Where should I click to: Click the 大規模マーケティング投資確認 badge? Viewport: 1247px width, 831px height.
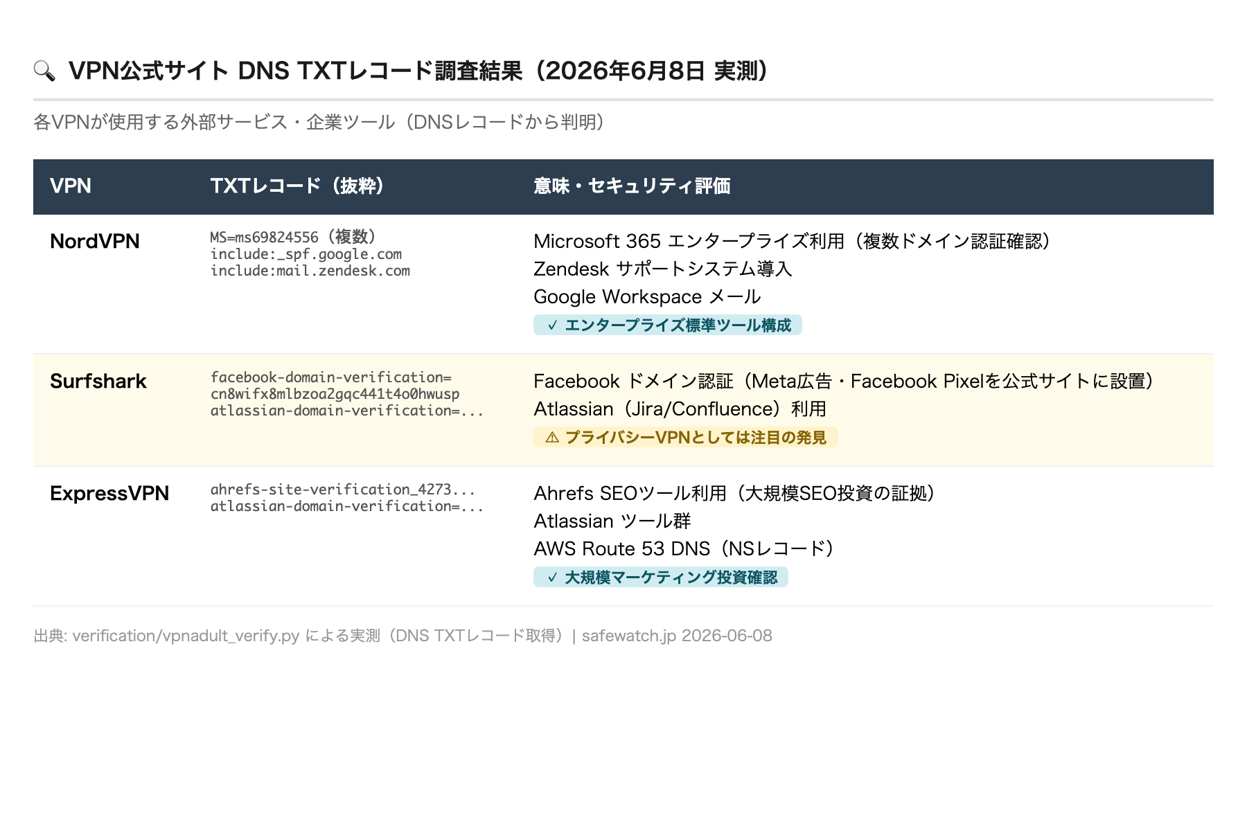(x=661, y=577)
